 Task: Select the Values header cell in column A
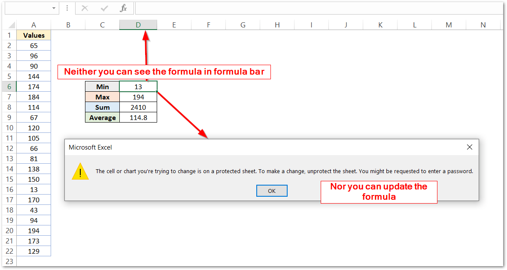(x=33, y=35)
